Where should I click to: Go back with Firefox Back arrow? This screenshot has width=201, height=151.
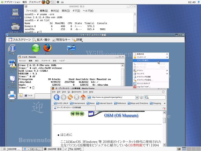pyautogui.click(x=57, y=97)
